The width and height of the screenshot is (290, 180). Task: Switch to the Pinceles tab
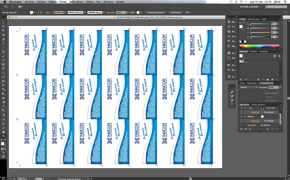[253, 52]
